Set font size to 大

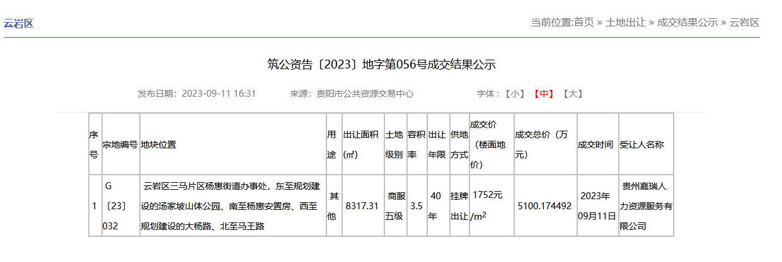[x=572, y=94]
